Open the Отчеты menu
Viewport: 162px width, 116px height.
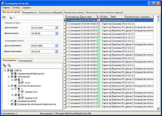point(16,8)
